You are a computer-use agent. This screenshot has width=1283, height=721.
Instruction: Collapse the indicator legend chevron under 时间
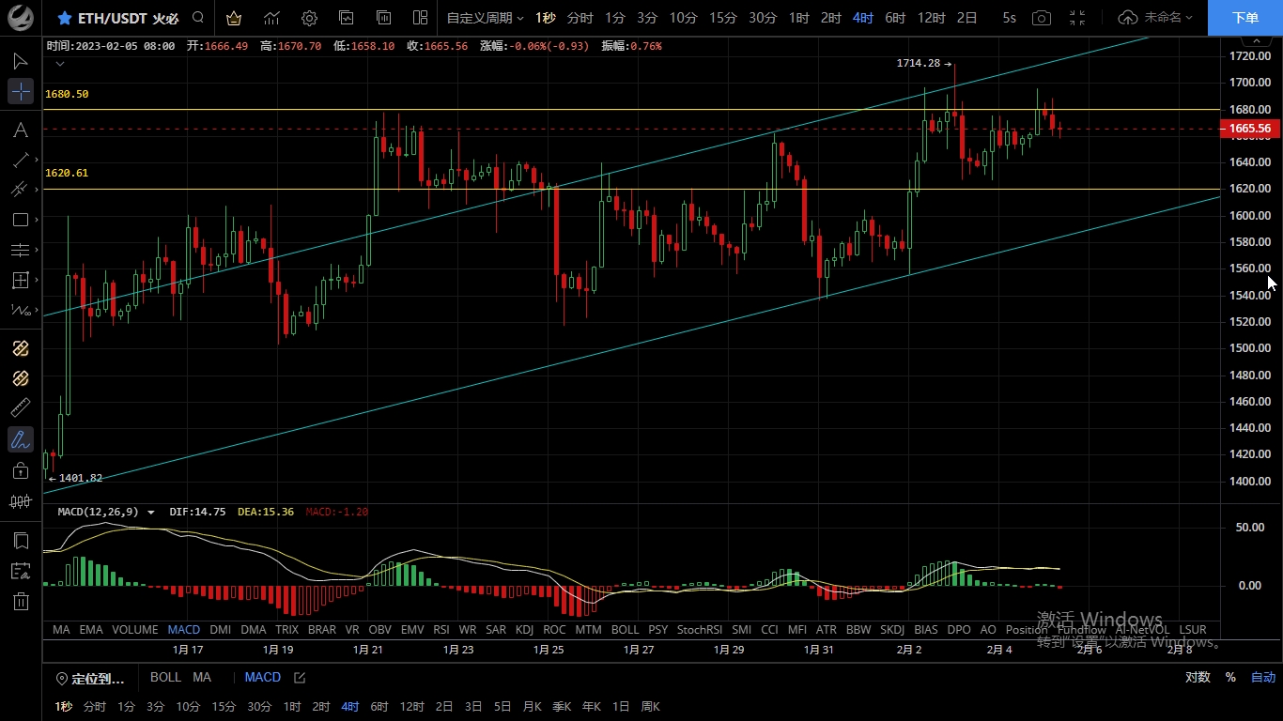[x=60, y=64]
